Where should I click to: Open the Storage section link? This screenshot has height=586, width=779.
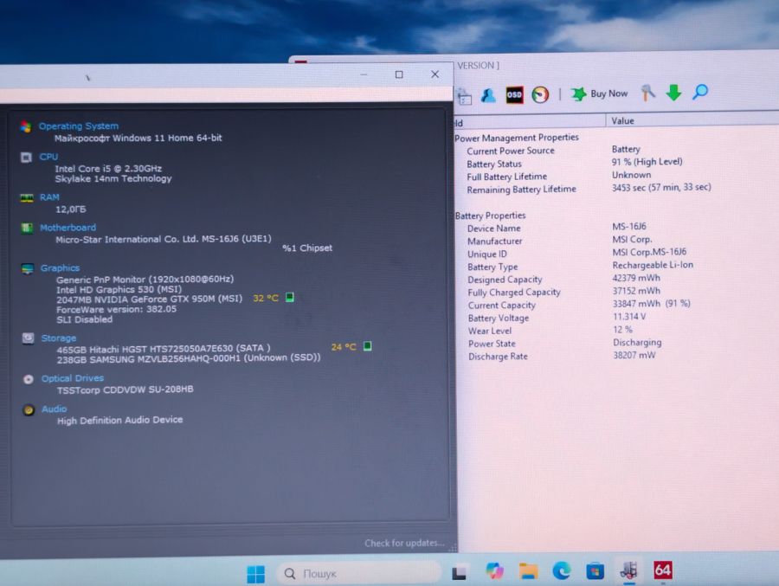59,338
